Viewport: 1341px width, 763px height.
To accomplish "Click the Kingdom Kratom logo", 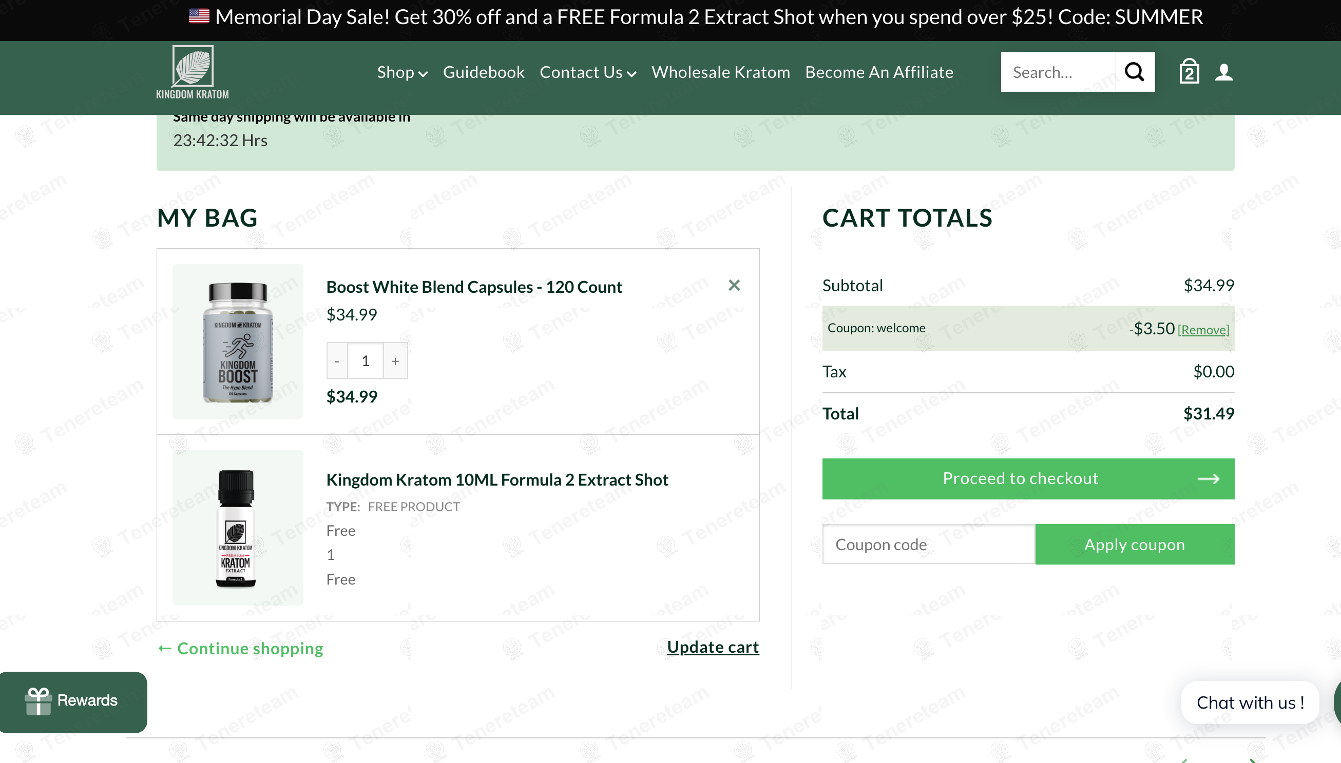I will tap(193, 72).
